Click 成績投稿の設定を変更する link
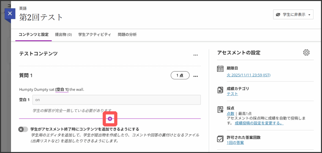The width and height of the screenshot is (322, 153). (x=259, y=123)
